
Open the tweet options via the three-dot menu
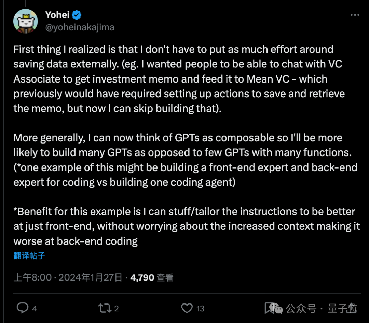(x=356, y=14)
